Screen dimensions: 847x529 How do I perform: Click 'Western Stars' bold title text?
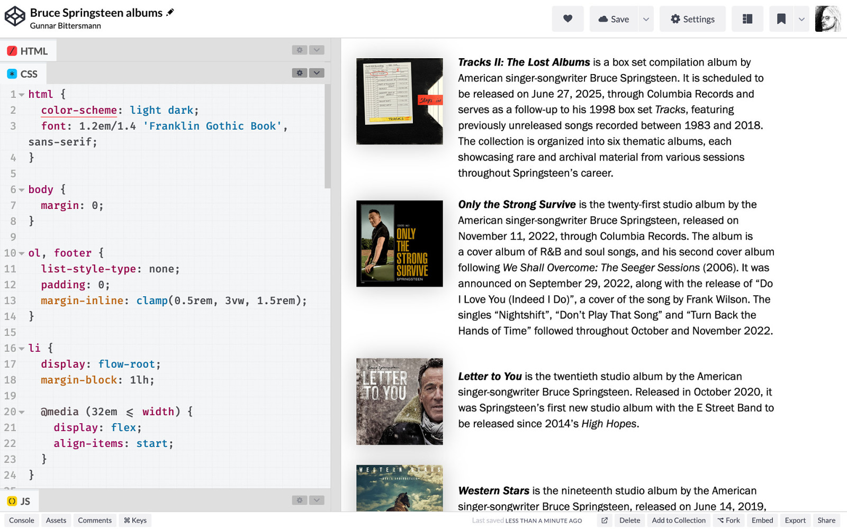pyautogui.click(x=493, y=490)
